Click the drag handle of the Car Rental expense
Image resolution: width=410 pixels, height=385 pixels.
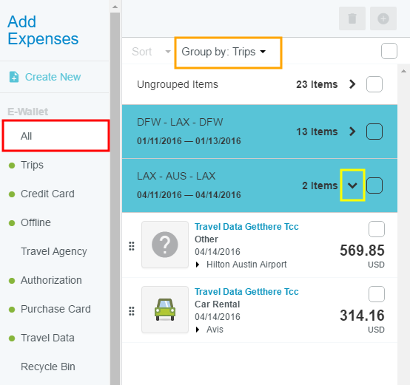click(x=132, y=311)
